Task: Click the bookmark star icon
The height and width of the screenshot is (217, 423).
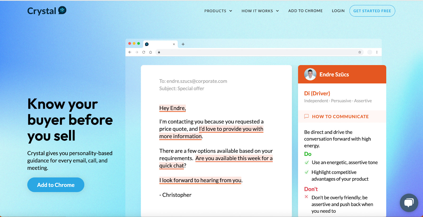Action: tap(360, 52)
